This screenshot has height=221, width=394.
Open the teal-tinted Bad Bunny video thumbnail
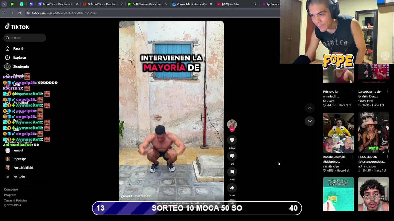338,194
